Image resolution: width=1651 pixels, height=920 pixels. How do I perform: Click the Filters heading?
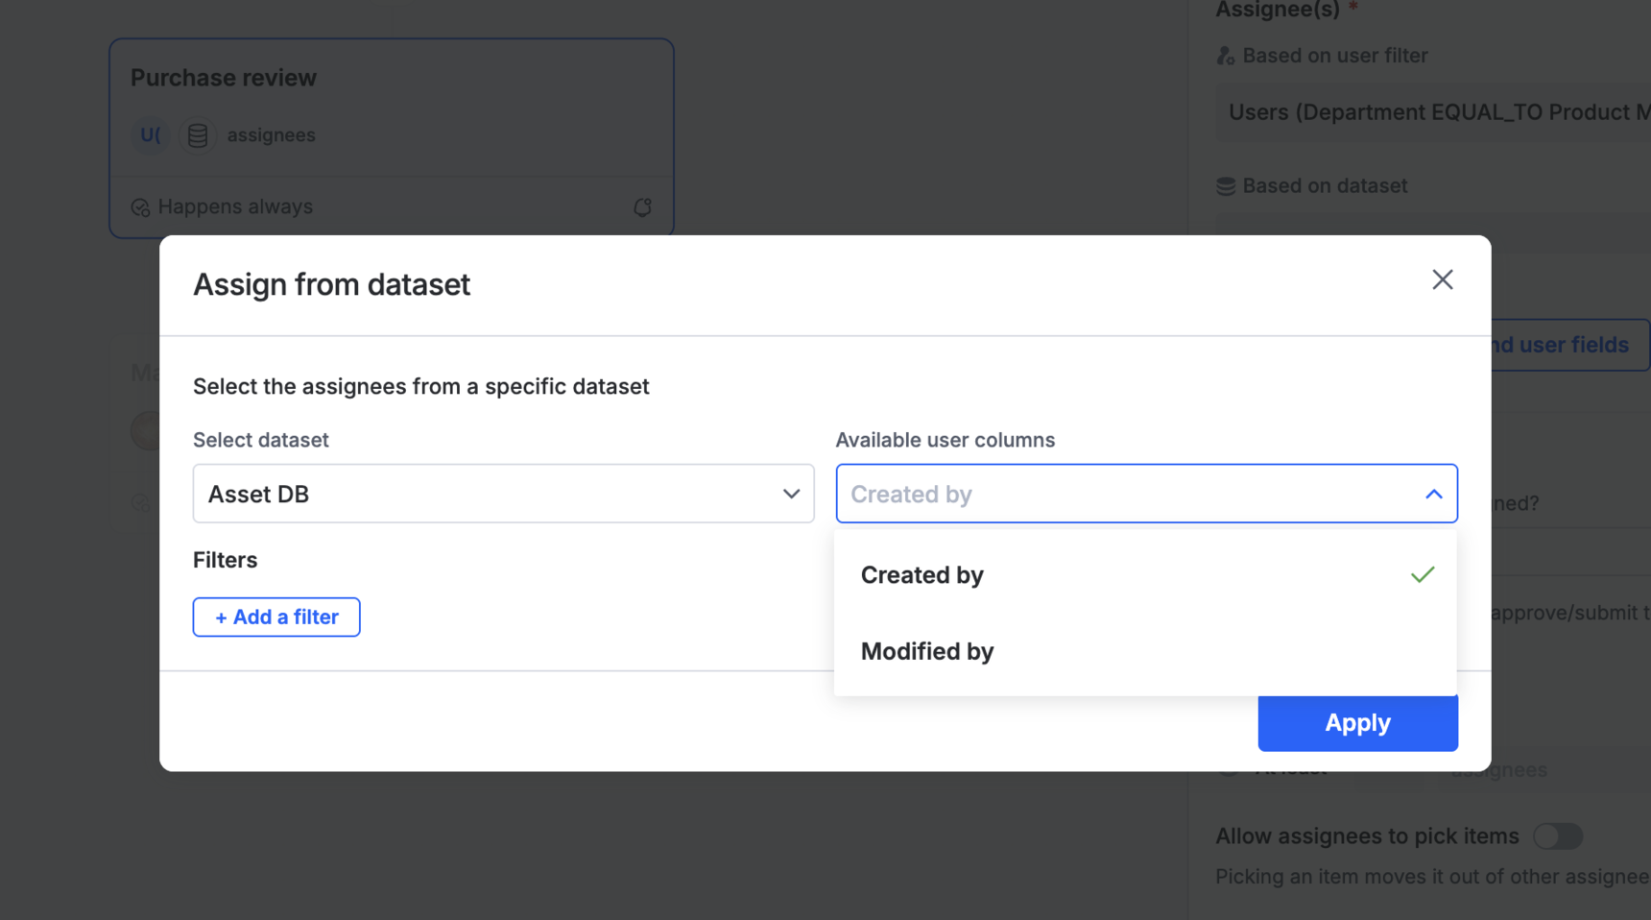226,560
